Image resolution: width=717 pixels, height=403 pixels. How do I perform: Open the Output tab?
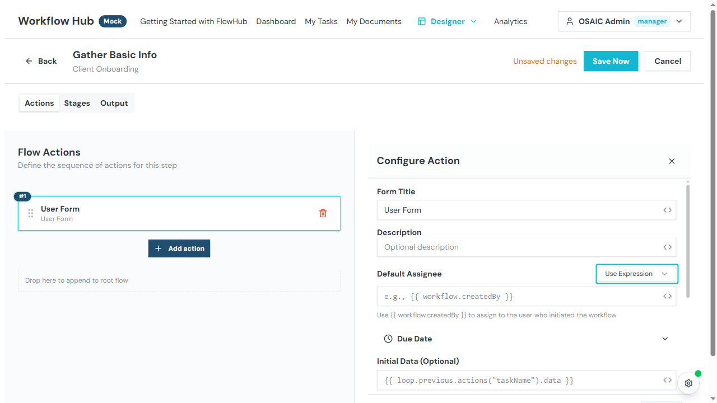coord(114,103)
